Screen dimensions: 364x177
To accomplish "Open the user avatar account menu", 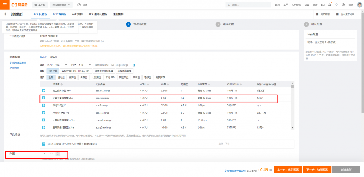I will click(359, 5).
